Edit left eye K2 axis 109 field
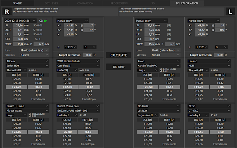This screenshot has height=148, width=237. pyautogui.click(x=220, y=30)
